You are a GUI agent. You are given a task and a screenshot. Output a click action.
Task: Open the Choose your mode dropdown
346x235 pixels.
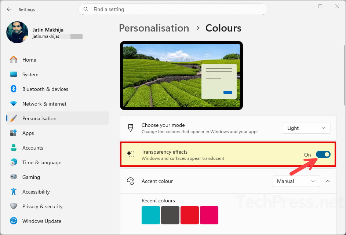306,128
